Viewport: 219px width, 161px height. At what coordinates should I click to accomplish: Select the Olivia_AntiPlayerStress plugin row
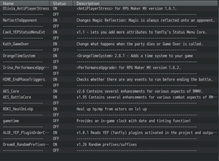click(109, 9)
